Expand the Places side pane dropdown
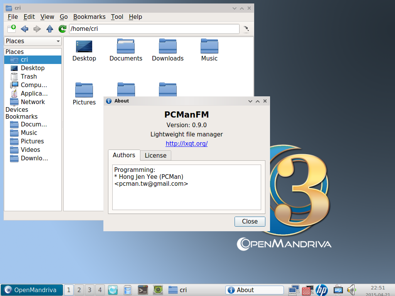 [33, 41]
